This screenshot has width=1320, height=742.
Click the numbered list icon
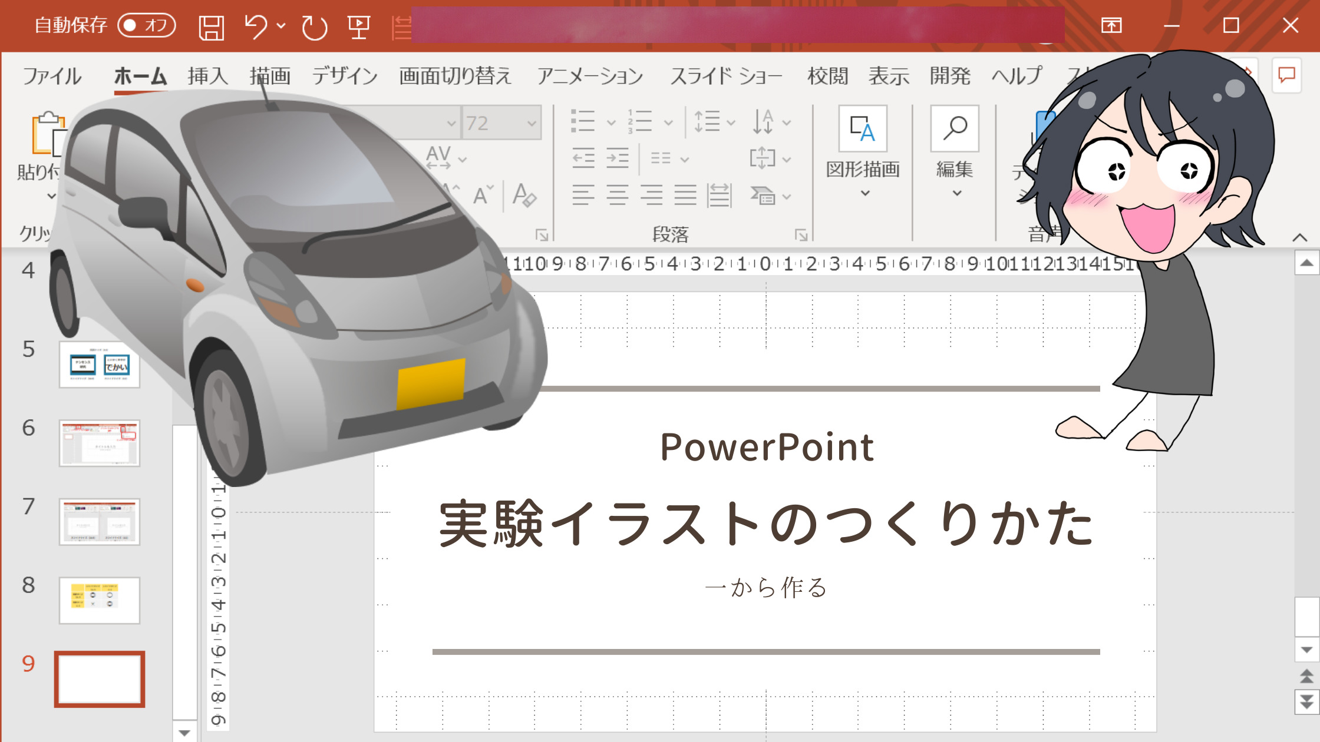point(640,121)
